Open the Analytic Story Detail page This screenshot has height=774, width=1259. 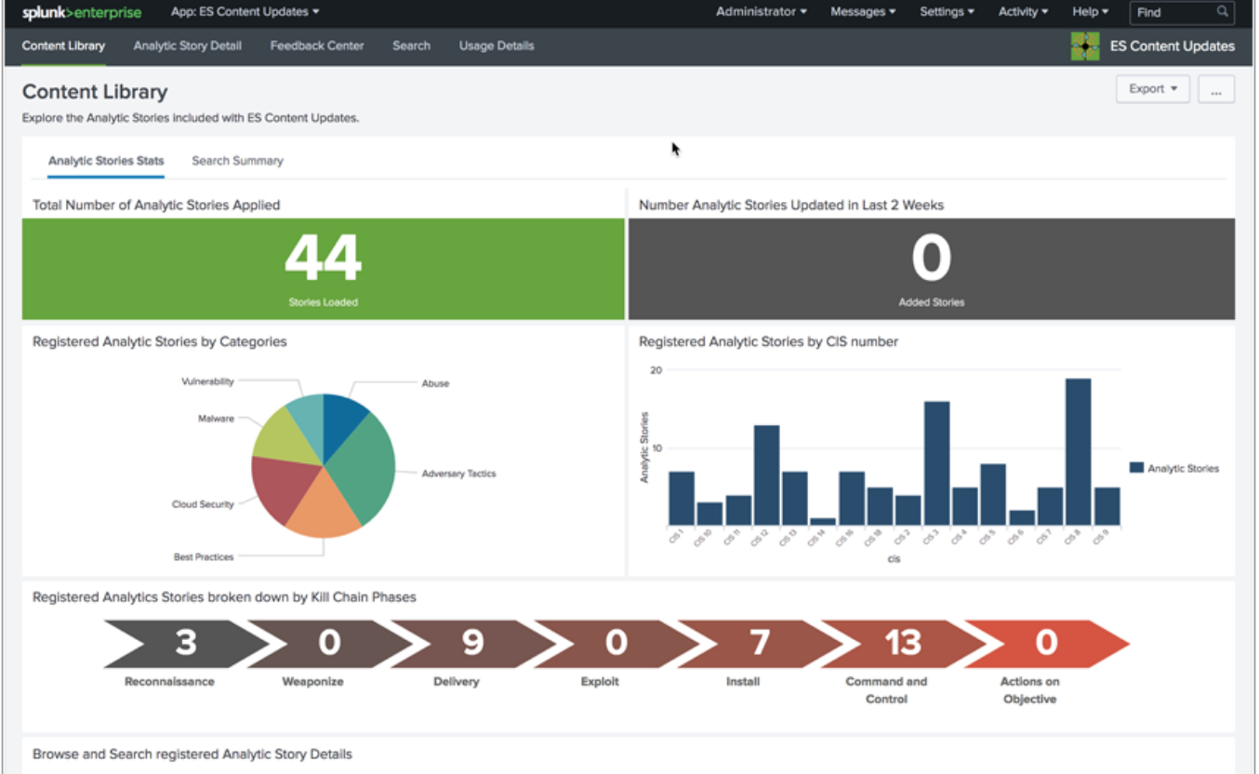click(187, 46)
